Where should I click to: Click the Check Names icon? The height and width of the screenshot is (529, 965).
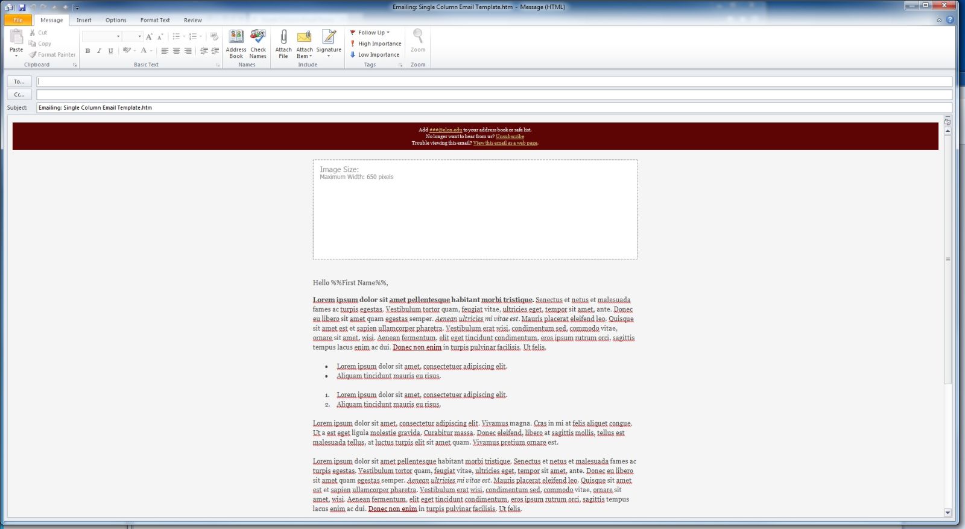click(258, 38)
